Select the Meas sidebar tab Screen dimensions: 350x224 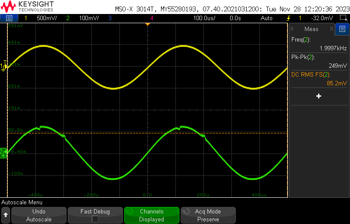[311, 29]
